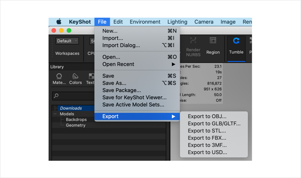Choose Save for KeyShot Viewer...
Viewport: 301px width, 178px height.
[x=137, y=97]
